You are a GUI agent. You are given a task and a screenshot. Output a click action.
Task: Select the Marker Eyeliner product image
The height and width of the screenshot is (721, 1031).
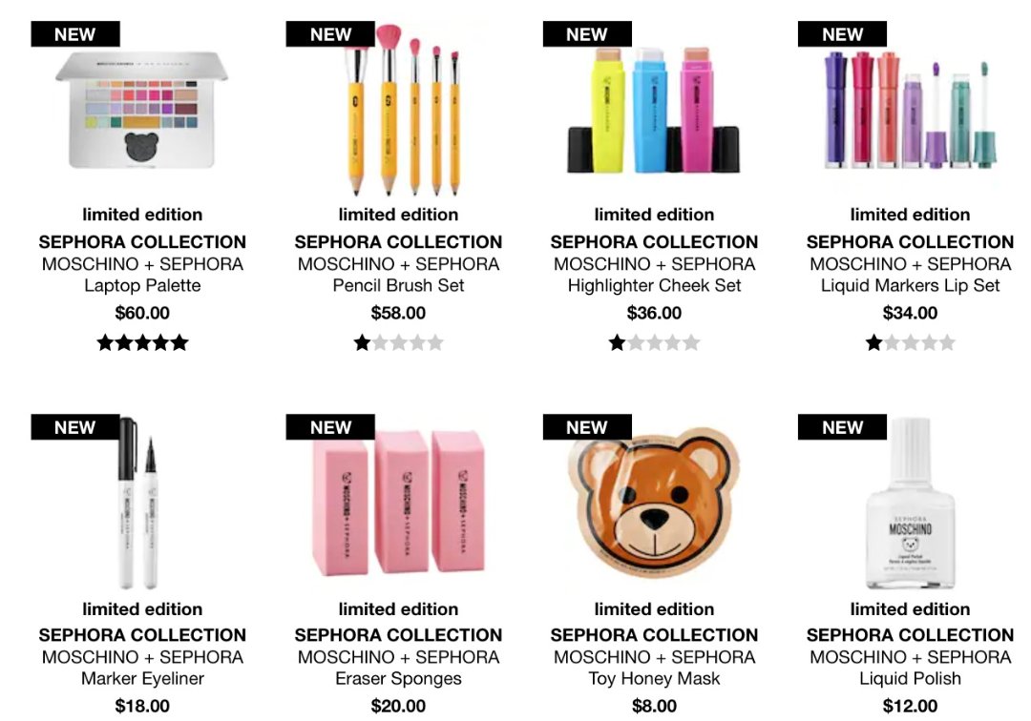[x=138, y=503]
